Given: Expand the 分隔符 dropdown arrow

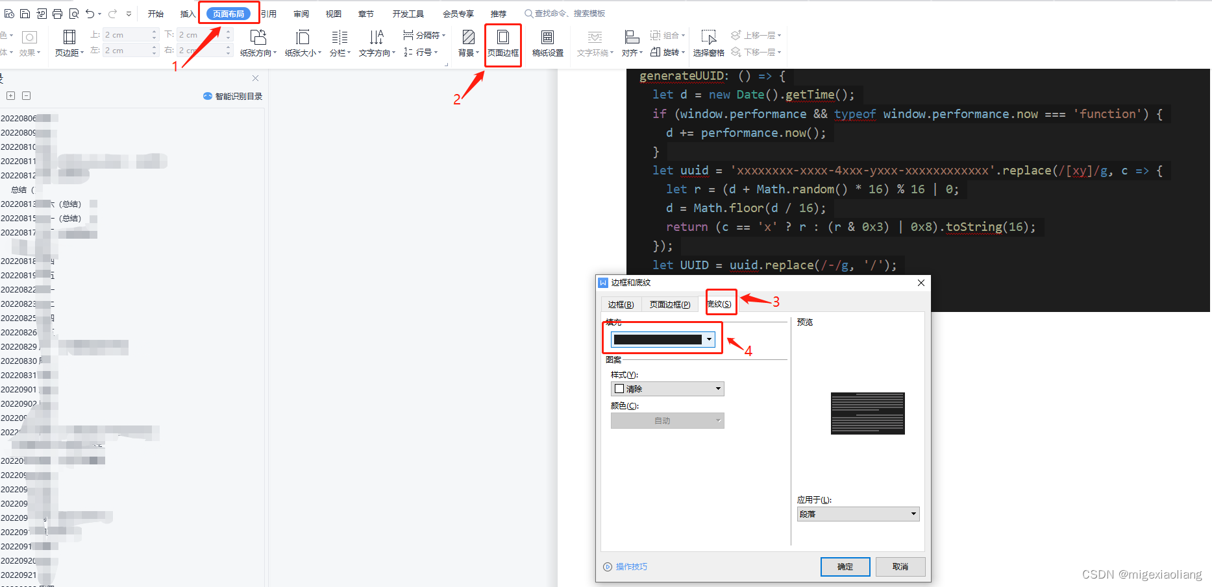Looking at the screenshot, I should point(443,35).
